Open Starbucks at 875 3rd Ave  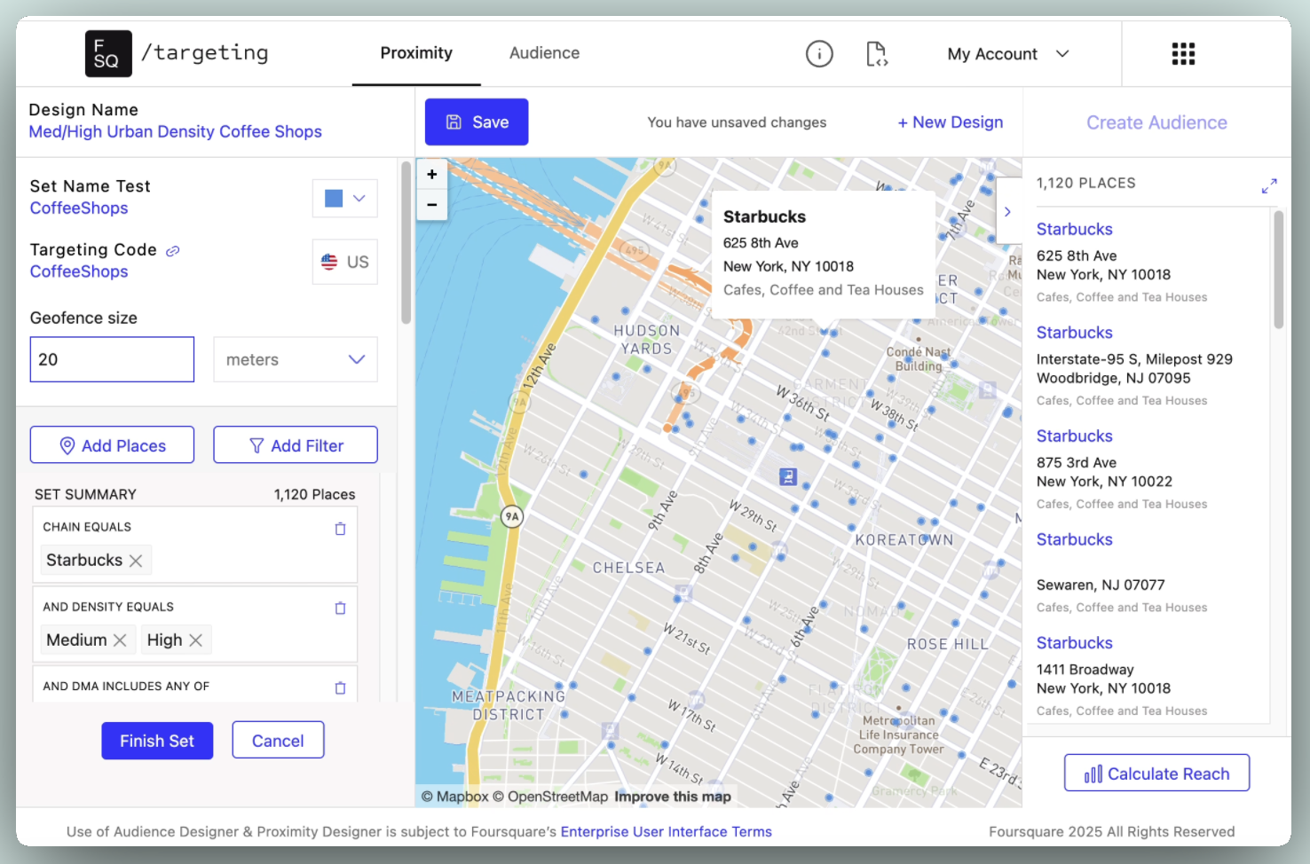pos(1074,436)
